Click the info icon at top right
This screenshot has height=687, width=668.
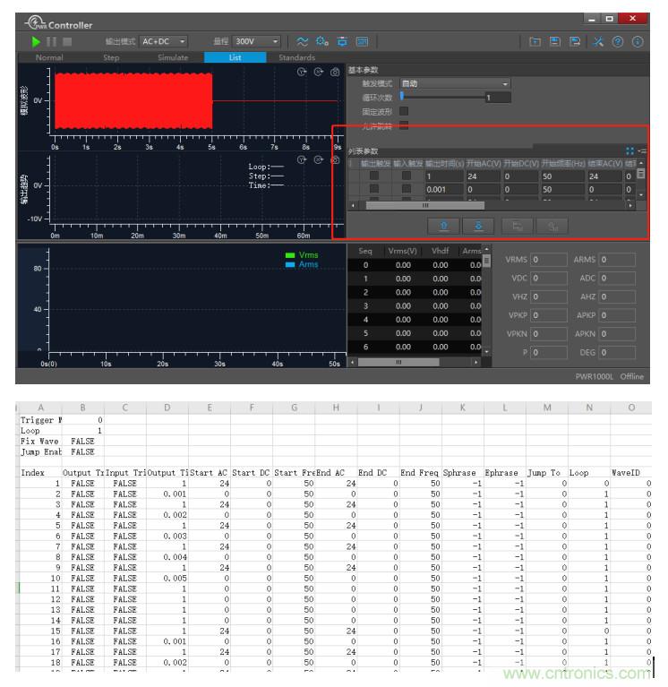coord(638,41)
